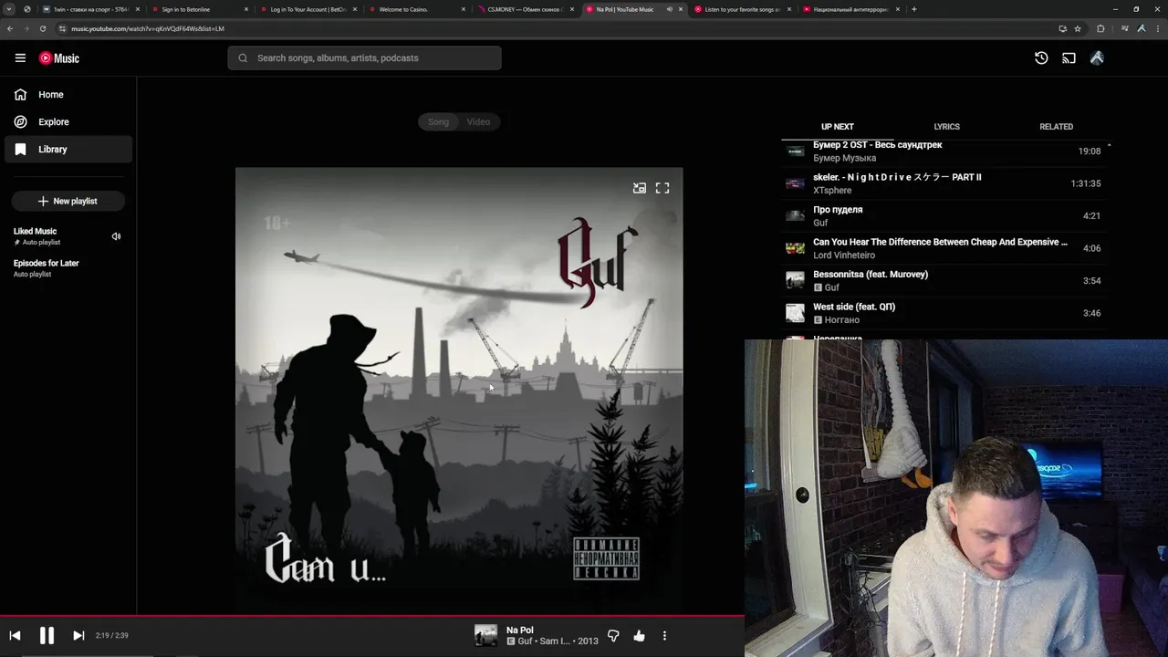The image size is (1168, 657).
Task: Play 'skeler. - N i g h t D r i v e' track
Action: [x=945, y=183]
